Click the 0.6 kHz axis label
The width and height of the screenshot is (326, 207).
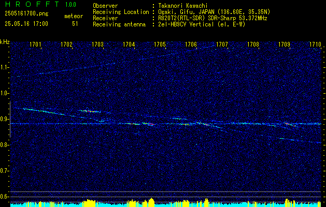point(4,197)
